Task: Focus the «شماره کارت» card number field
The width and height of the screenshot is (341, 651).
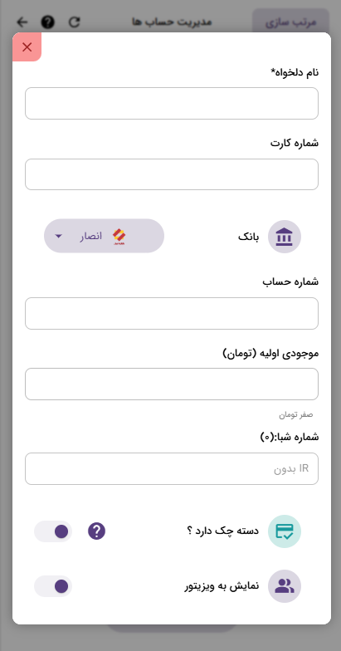Action: pyautogui.click(x=172, y=174)
